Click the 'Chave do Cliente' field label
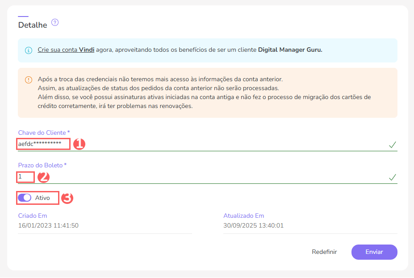Image resolution: width=414 pixels, height=278 pixels. 44,133
